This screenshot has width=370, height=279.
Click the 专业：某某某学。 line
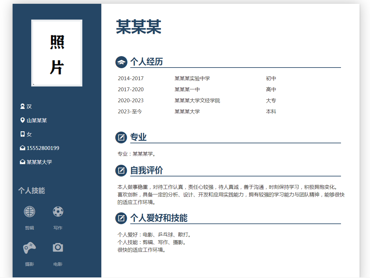[x=137, y=154]
